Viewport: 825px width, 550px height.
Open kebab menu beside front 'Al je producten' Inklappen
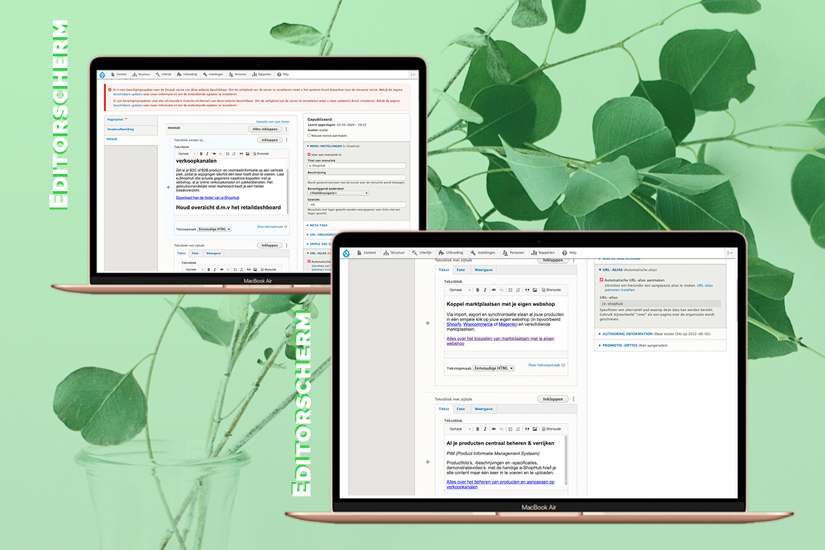[x=573, y=399]
